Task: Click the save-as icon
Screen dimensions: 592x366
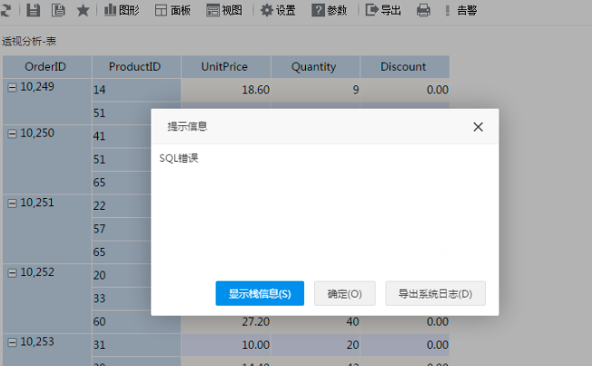Action: [58, 10]
